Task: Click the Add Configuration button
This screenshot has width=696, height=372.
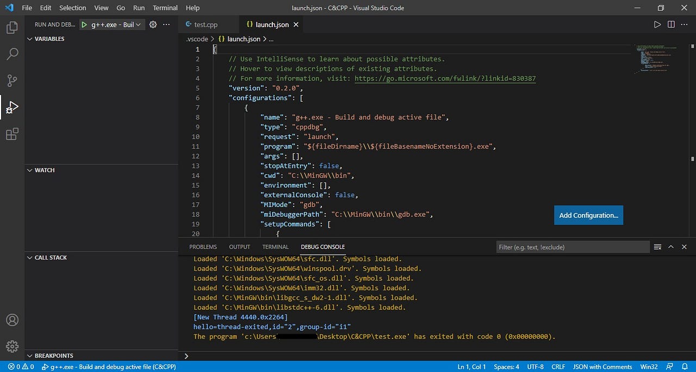Action: pyautogui.click(x=588, y=215)
